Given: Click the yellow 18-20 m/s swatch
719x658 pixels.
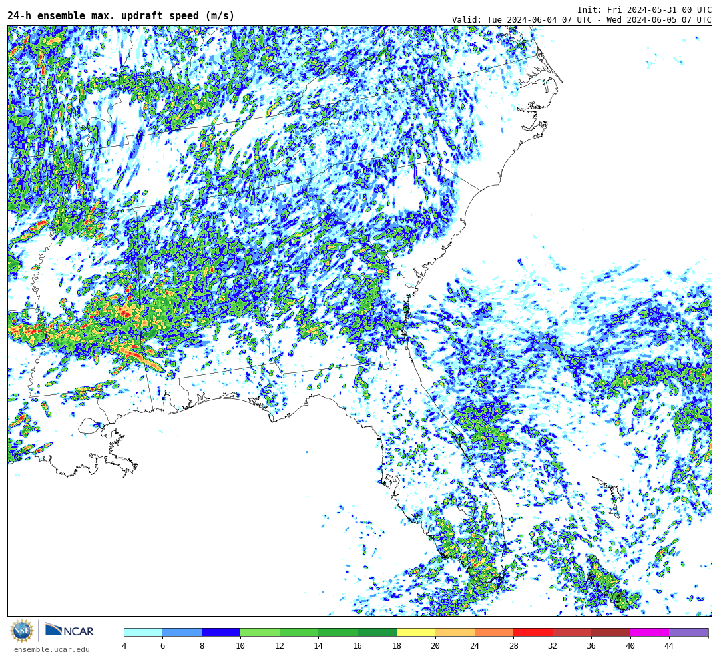Looking at the screenshot, I should point(416,632).
